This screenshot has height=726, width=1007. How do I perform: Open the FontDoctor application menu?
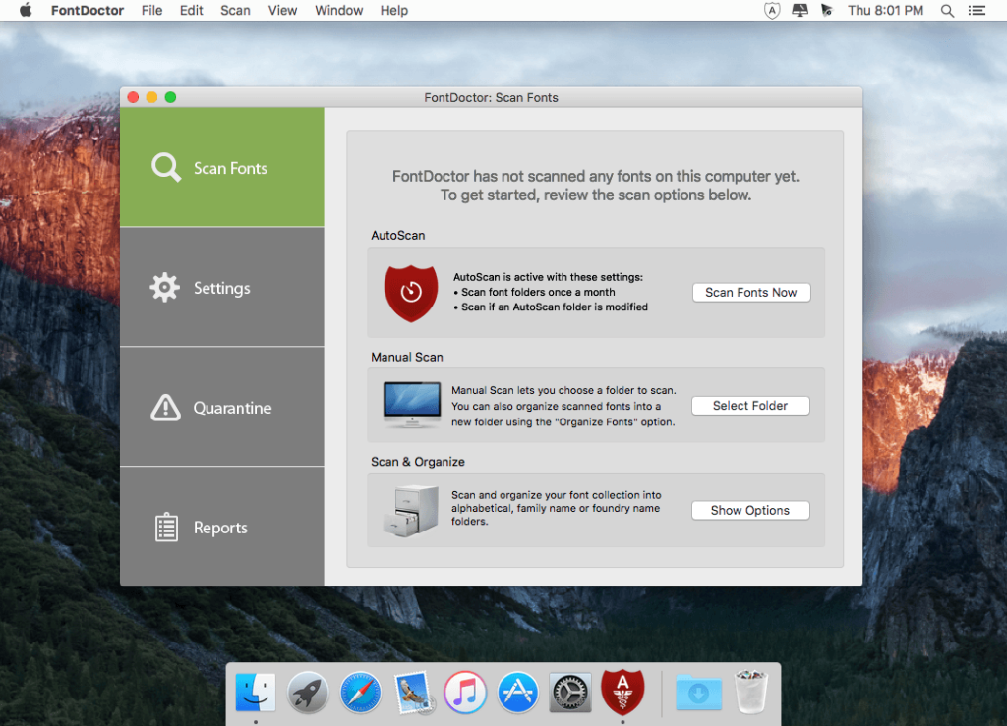[87, 11]
